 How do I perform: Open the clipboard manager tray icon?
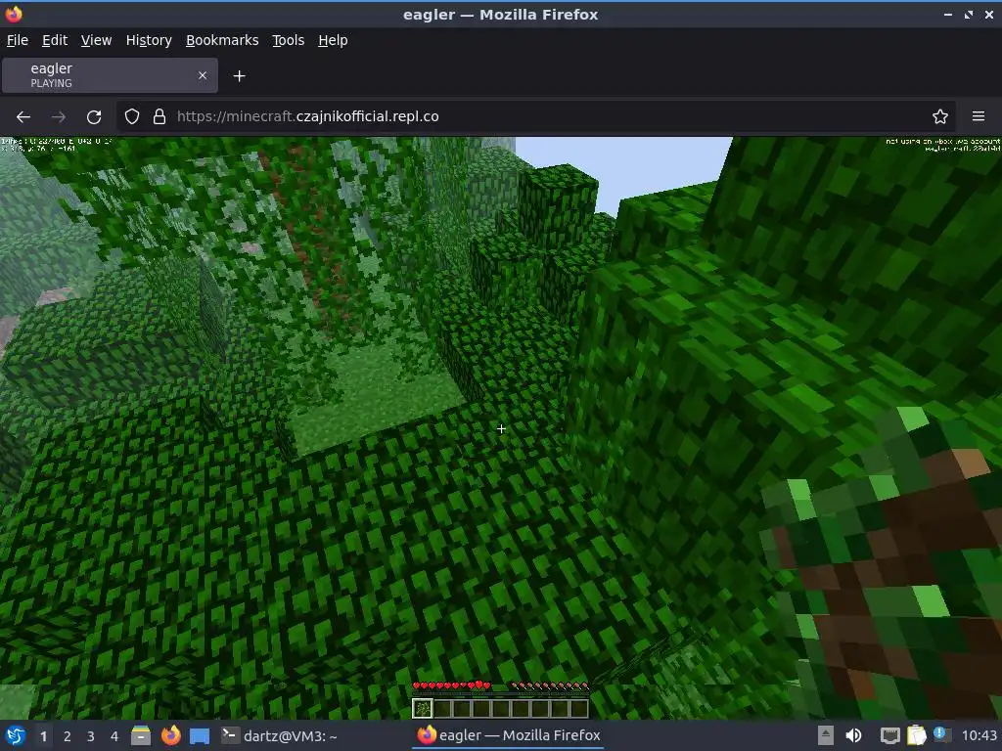(x=916, y=735)
